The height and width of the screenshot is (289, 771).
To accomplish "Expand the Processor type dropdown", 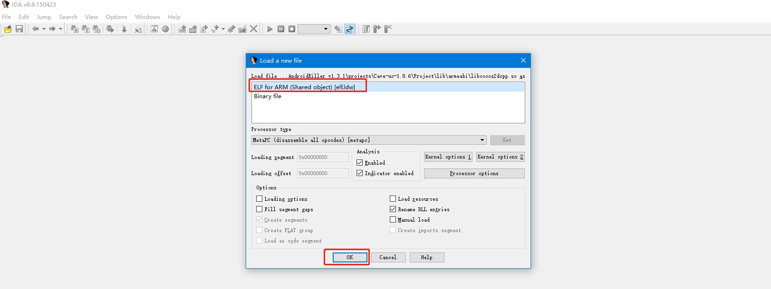I will tap(482, 140).
